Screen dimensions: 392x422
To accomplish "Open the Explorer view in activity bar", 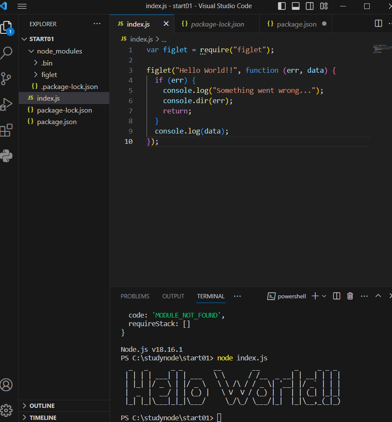I will click(6, 27).
